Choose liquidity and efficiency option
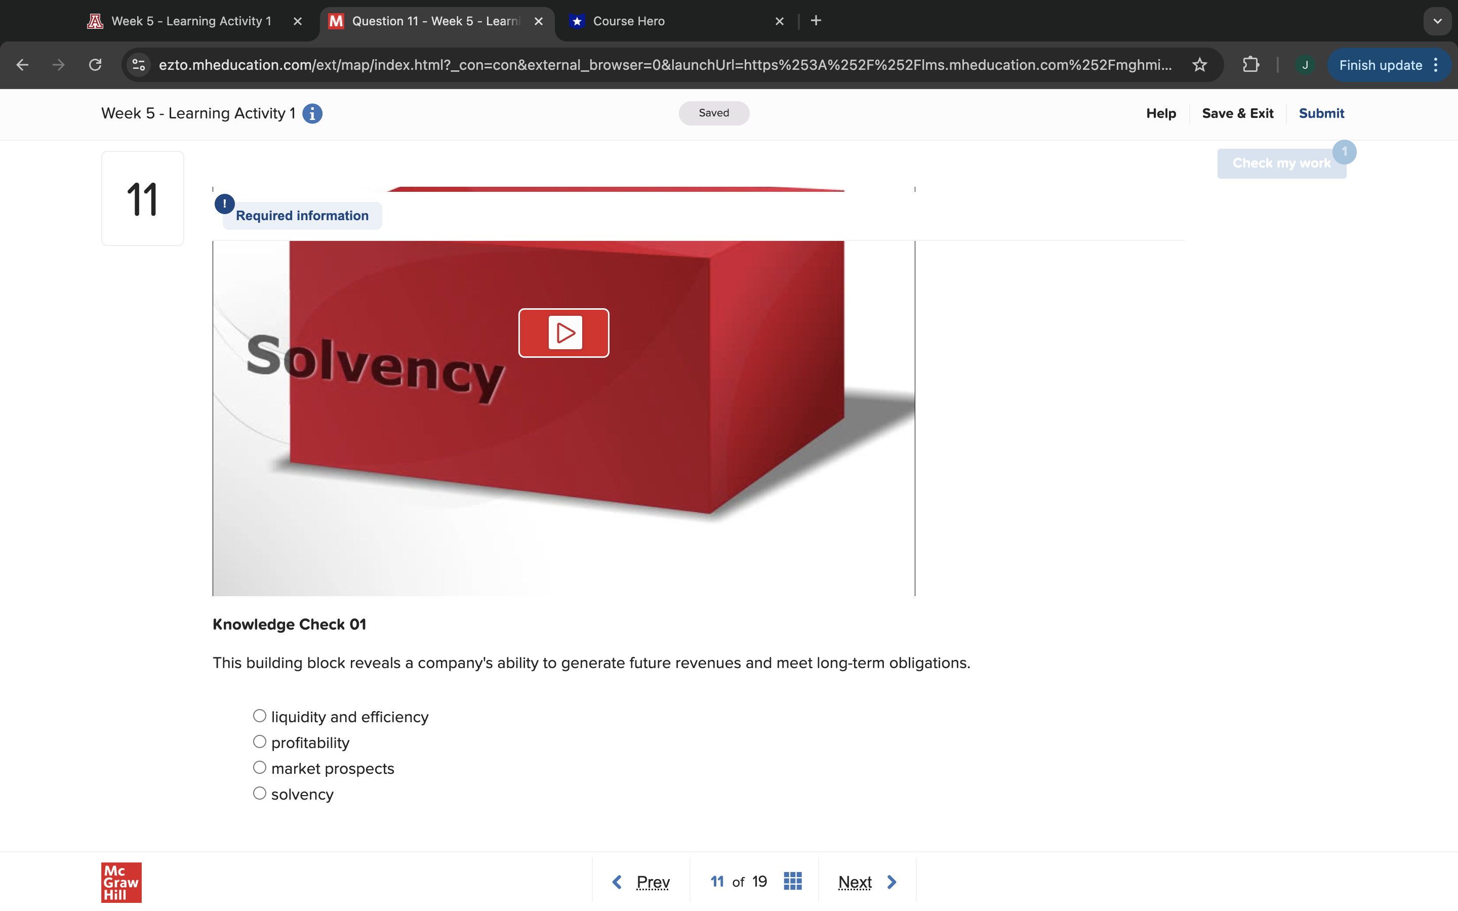 (x=260, y=716)
